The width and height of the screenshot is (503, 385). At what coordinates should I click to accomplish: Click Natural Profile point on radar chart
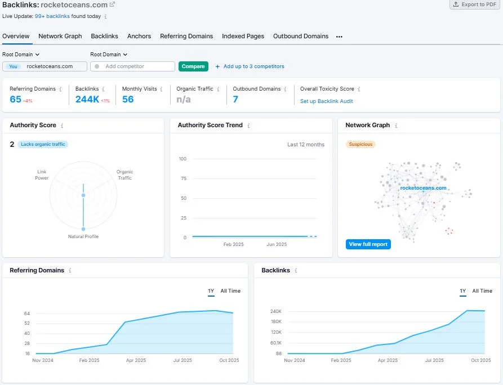[83, 229]
